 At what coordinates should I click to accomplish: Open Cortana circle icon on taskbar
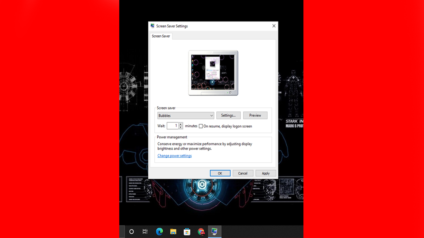point(132,232)
